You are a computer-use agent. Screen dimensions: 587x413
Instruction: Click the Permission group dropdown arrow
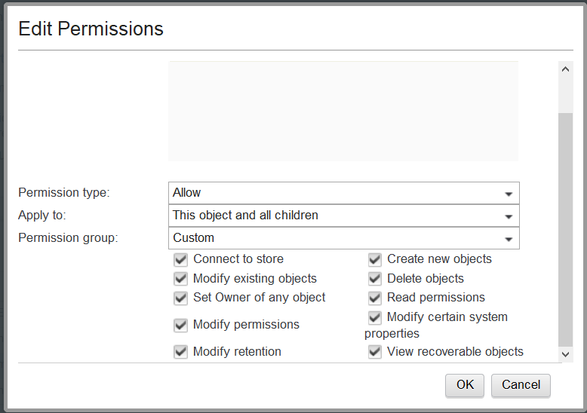click(x=509, y=239)
